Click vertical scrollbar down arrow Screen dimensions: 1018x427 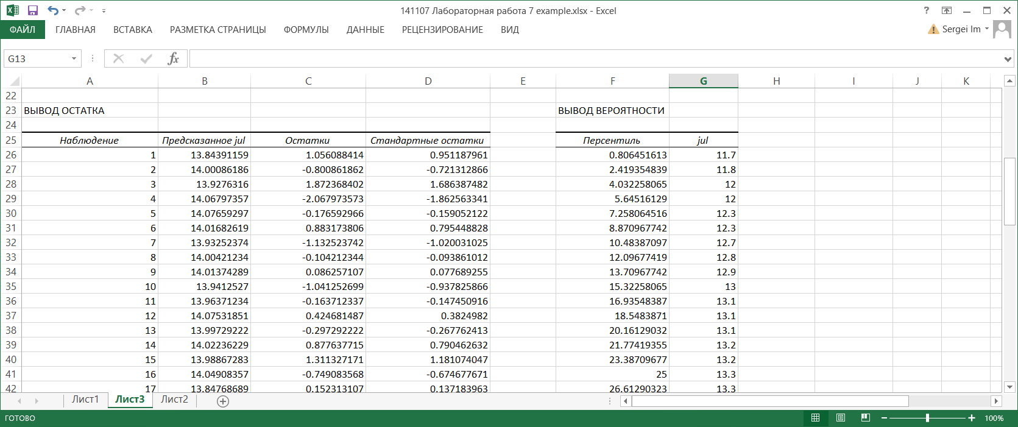(1009, 387)
